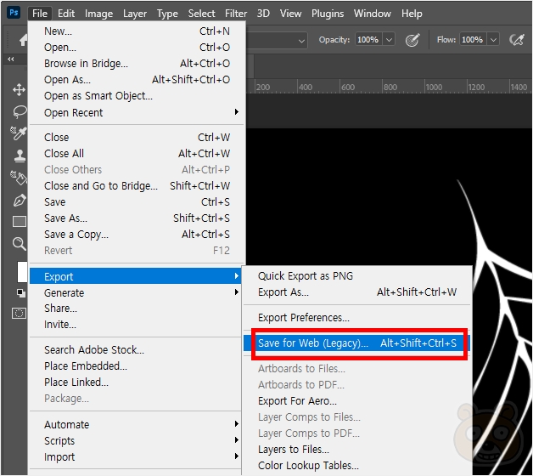
Task: Select Color Lookup Tables...
Action: [357, 465]
